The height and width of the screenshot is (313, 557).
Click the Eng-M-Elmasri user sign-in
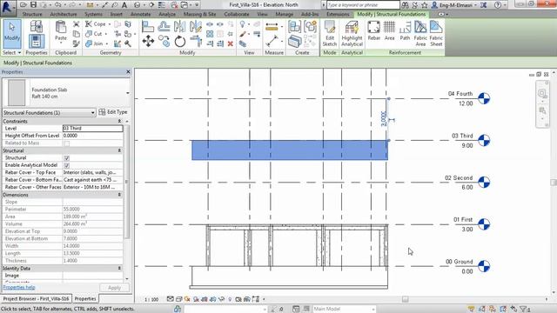pos(454,5)
